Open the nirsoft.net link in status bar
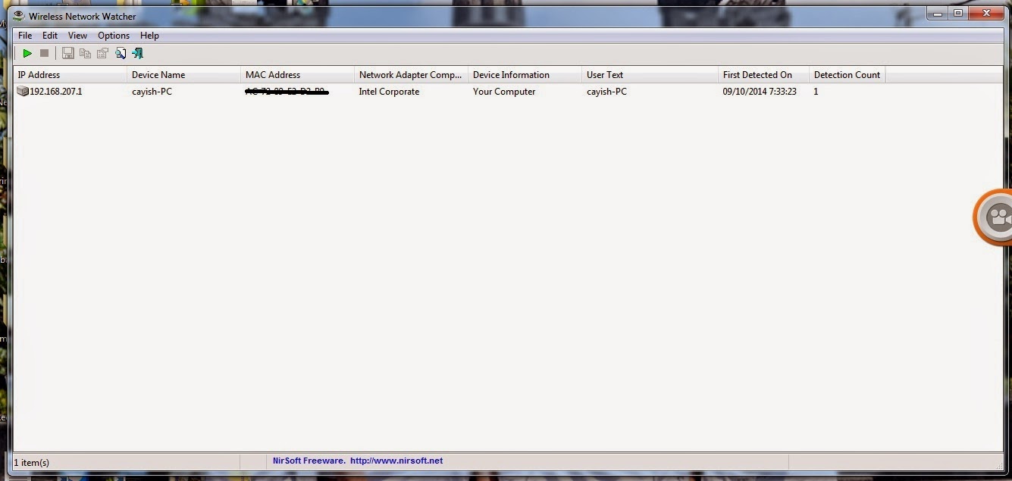Screen dimensions: 1012x481 coord(396,461)
